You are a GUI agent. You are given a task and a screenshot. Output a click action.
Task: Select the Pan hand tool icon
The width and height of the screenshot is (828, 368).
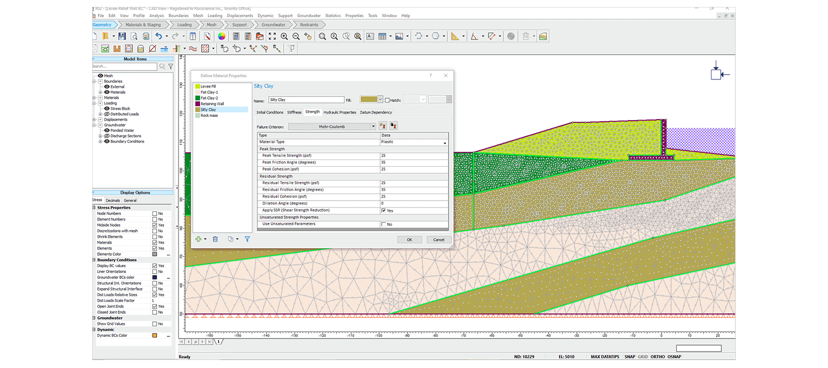[307, 36]
